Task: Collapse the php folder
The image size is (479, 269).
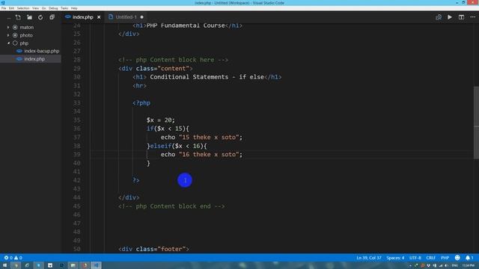Action: (8, 43)
